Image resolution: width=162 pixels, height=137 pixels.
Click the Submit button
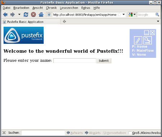[x=104, y=61]
